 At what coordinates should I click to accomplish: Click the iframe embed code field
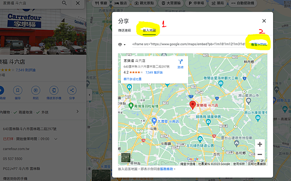(189, 44)
